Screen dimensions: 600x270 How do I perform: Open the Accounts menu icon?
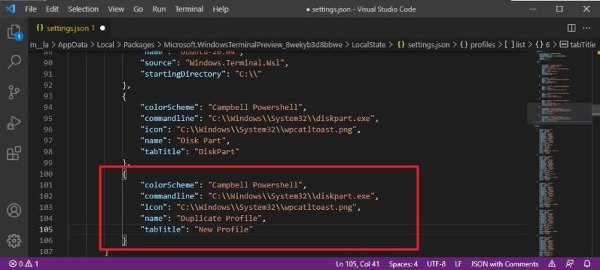coord(14,211)
